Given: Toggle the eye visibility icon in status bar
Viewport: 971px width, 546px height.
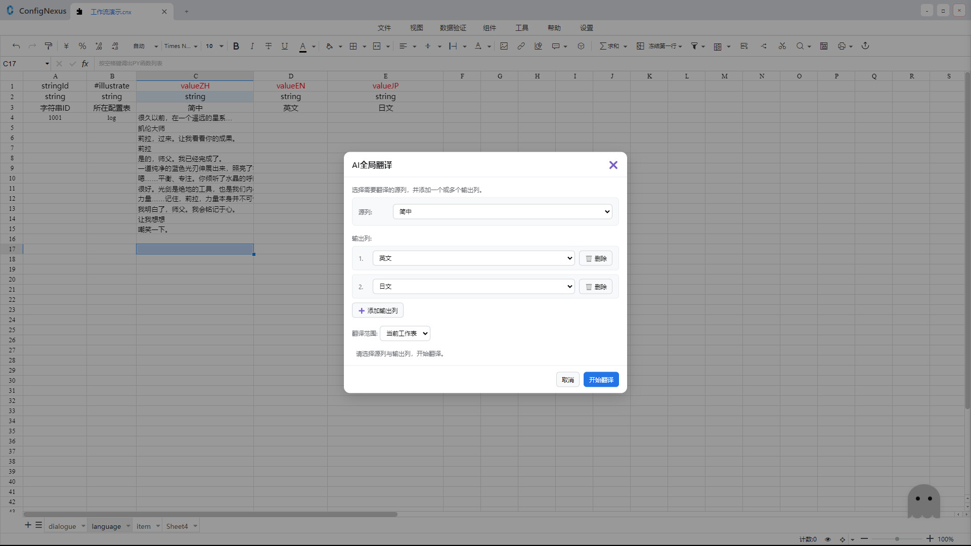Looking at the screenshot, I should (x=828, y=539).
